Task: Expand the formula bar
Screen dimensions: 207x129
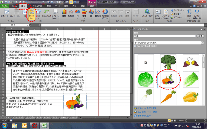Action: (x=205, y=25)
